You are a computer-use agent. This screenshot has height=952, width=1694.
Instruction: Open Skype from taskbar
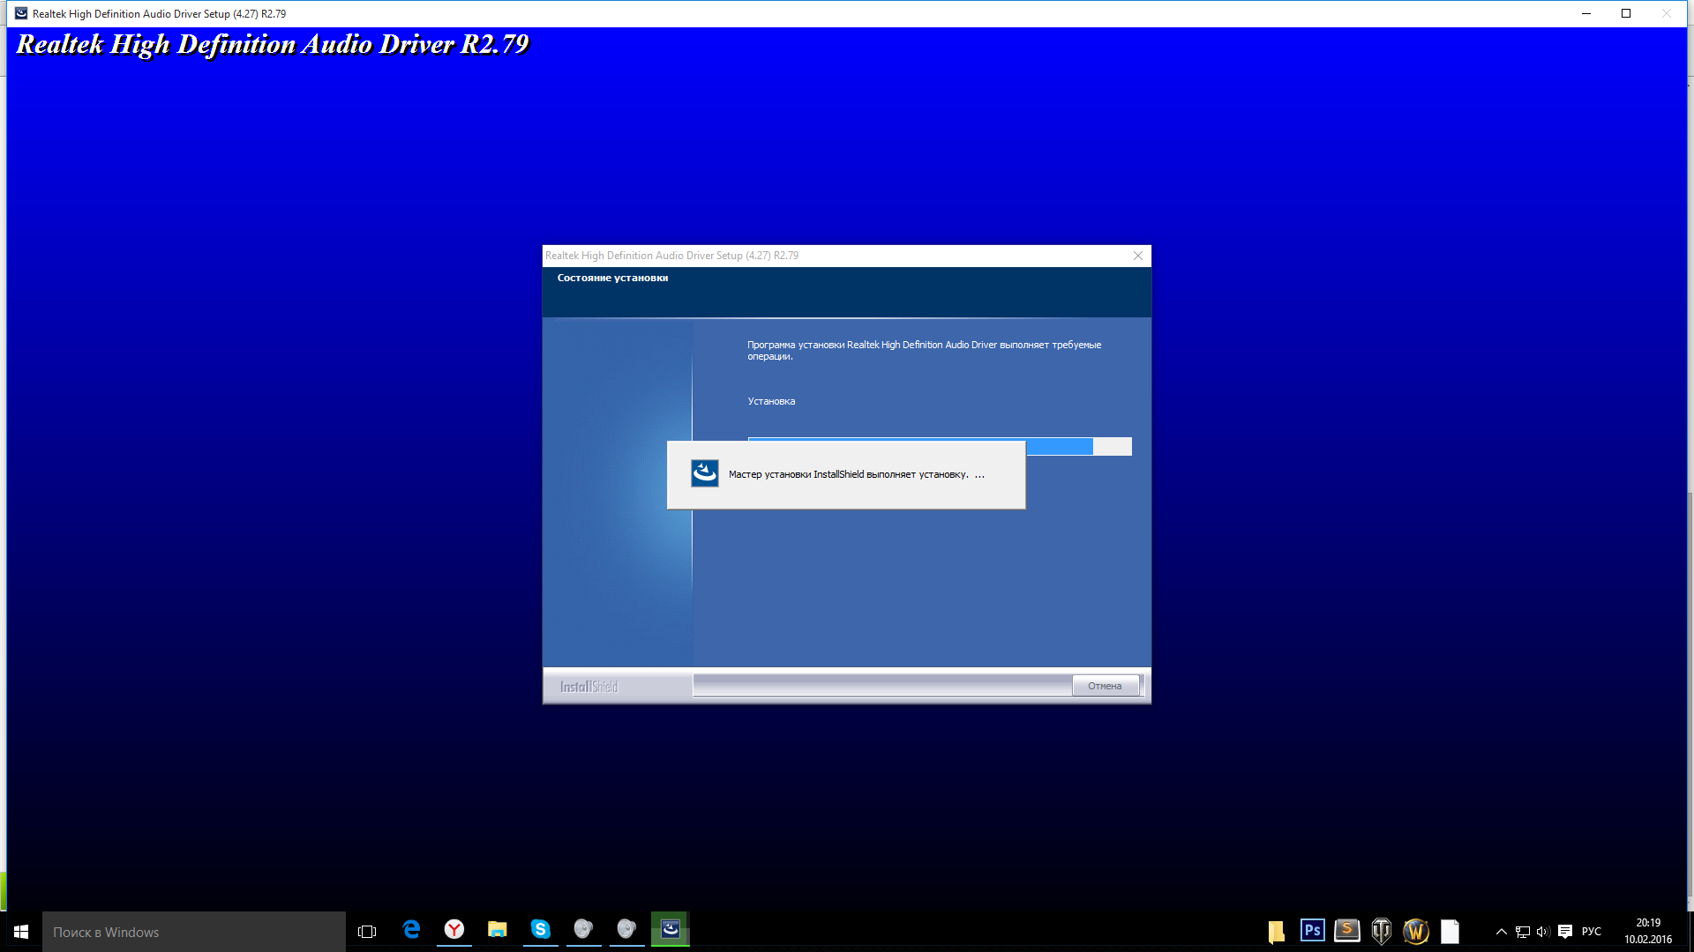pyautogui.click(x=541, y=929)
